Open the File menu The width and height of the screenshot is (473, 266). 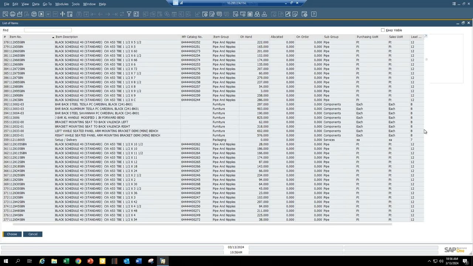(7, 4)
